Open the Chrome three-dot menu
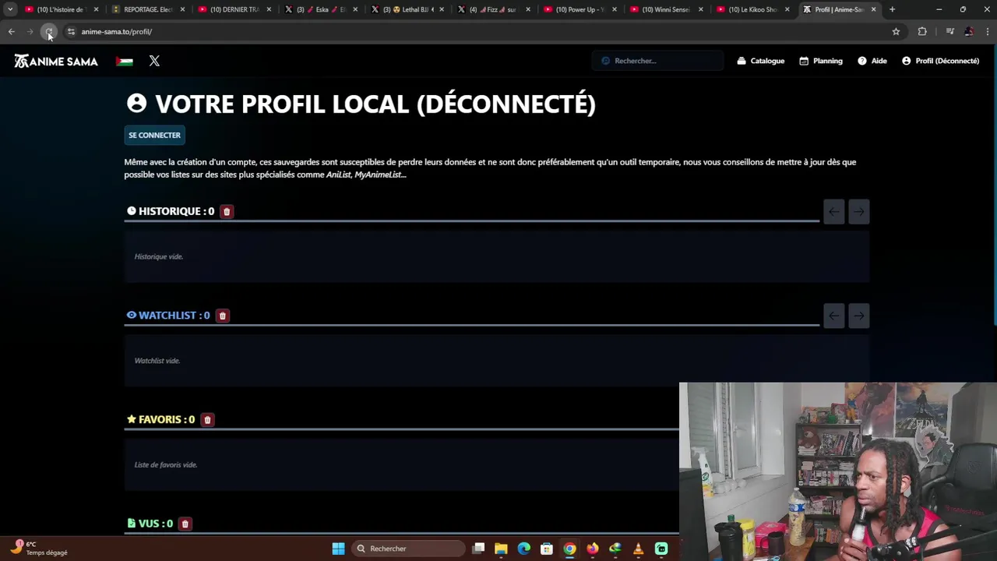This screenshot has width=997, height=561. [988, 32]
